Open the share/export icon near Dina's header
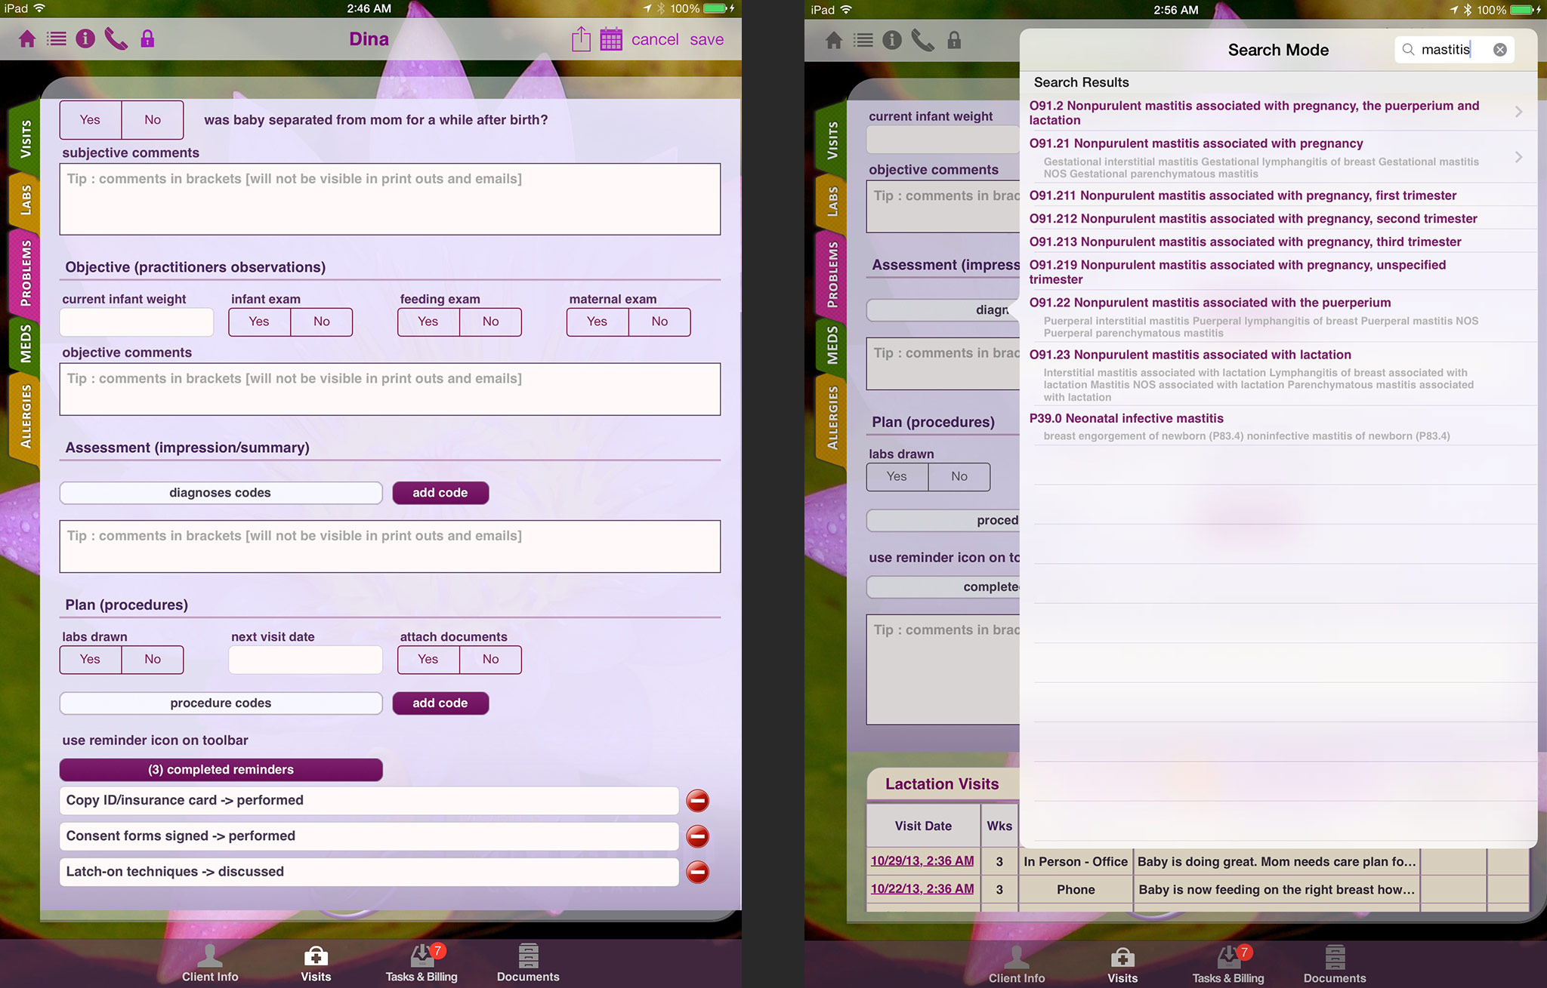The image size is (1547, 988). (x=580, y=38)
